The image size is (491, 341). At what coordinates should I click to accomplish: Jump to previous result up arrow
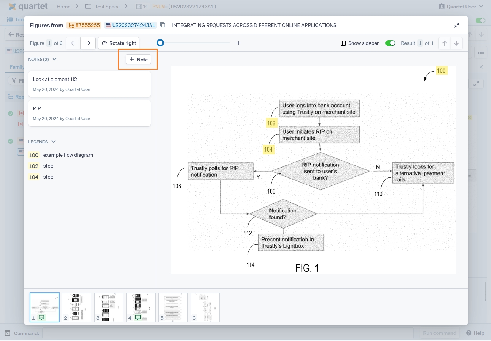tap(445, 43)
